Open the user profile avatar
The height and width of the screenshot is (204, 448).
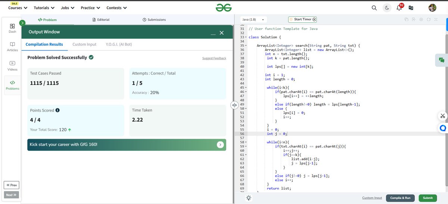pyautogui.click(x=432, y=8)
